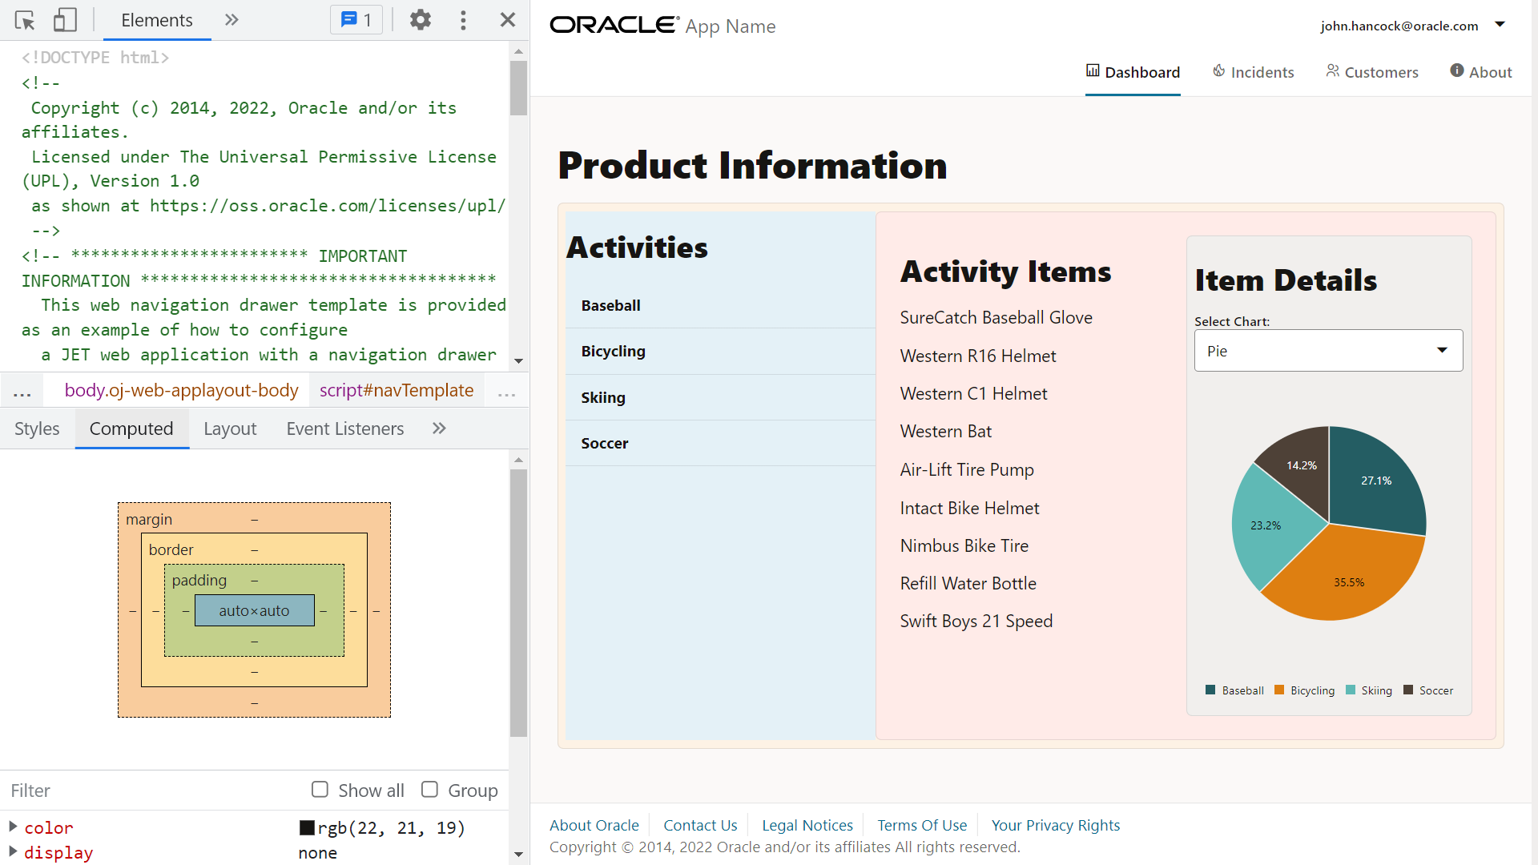This screenshot has width=1538, height=865.
Task: Click the DOM tree scrollbar up arrow
Action: 518,51
